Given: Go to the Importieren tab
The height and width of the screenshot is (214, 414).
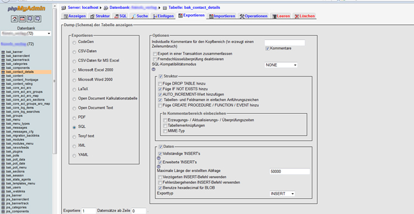Looking at the screenshot, I should pyautogui.click(x=222, y=16).
